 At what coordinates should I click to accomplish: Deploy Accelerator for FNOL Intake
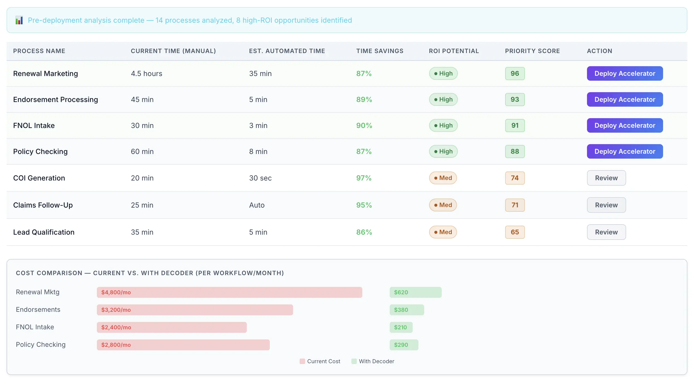pyautogui.click(x=624, y=126)
